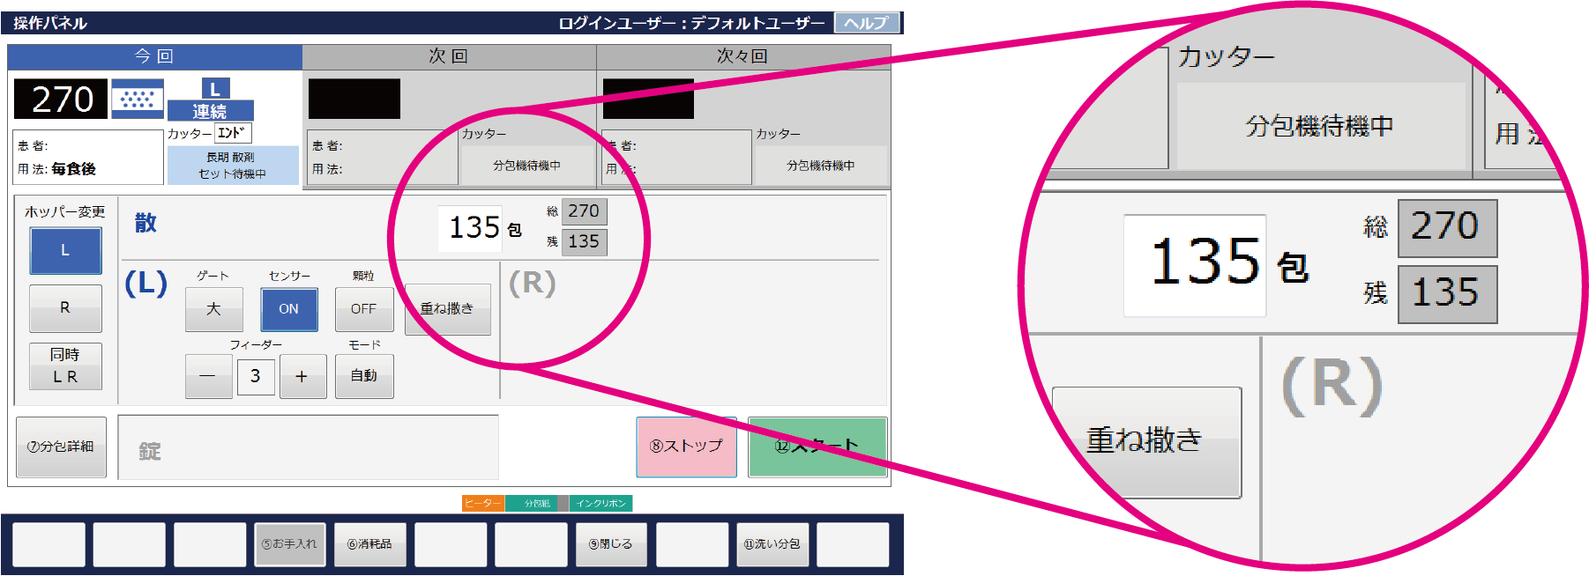1589x576 pixels.
Task: Click the orange ヒーター status indicator
Action: [x=482, y=503]
